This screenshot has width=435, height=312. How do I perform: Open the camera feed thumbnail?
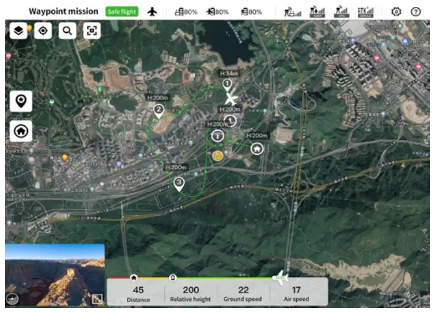pos(55,275)
